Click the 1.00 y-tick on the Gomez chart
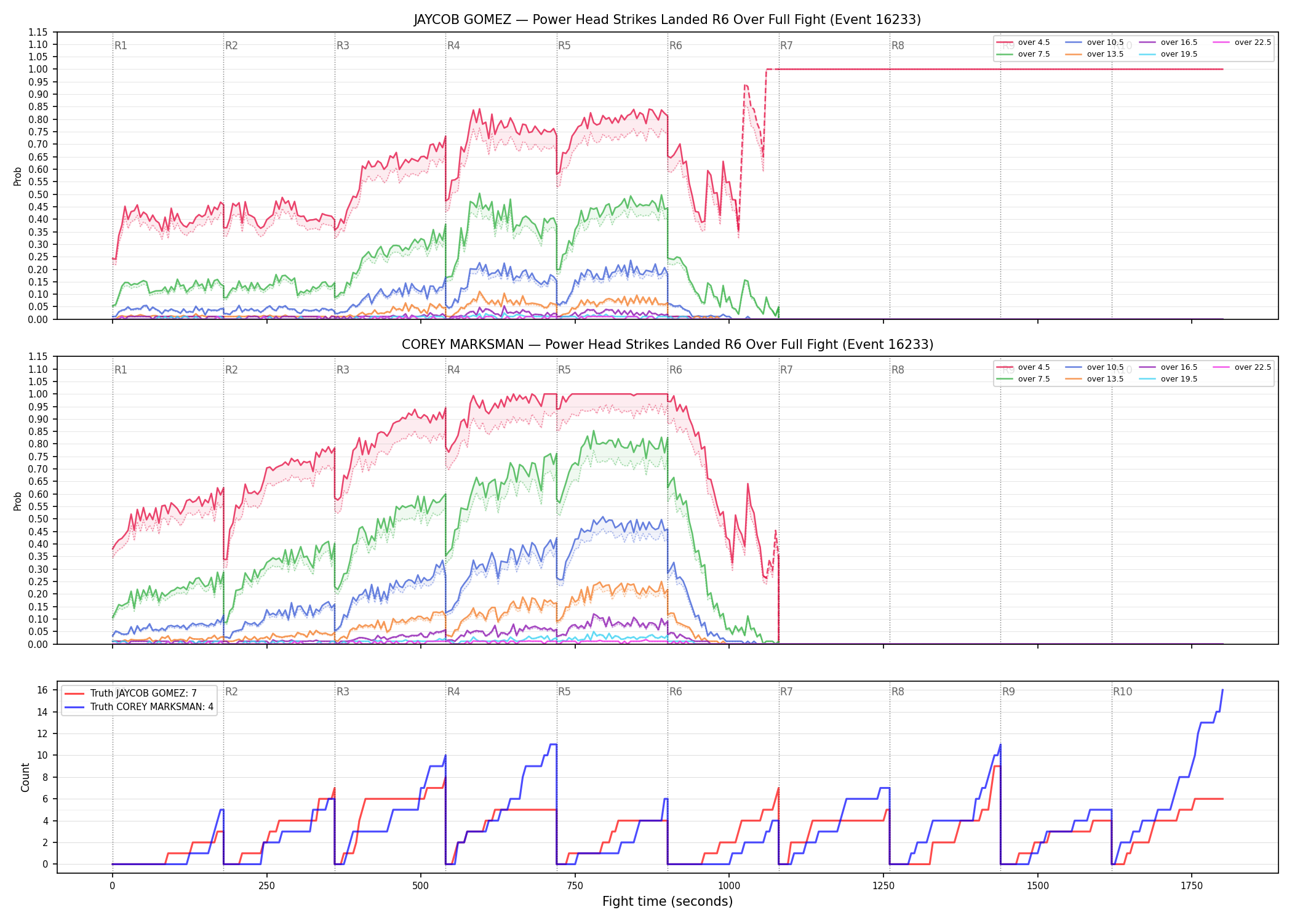This screenshot has width=1292, height=923. click(38, 70)
